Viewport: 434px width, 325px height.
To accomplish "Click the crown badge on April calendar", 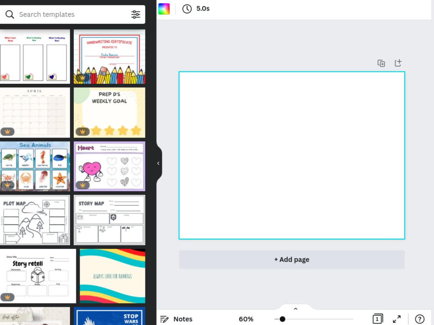I will pos(8,132).
